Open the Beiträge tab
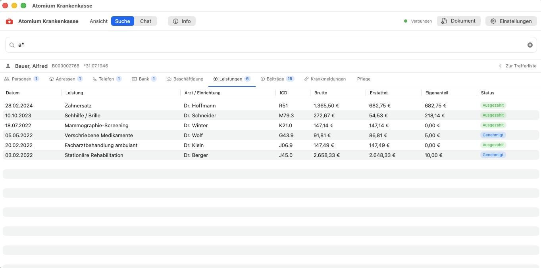This screenshot has height=268, width=541. [277, 79]
